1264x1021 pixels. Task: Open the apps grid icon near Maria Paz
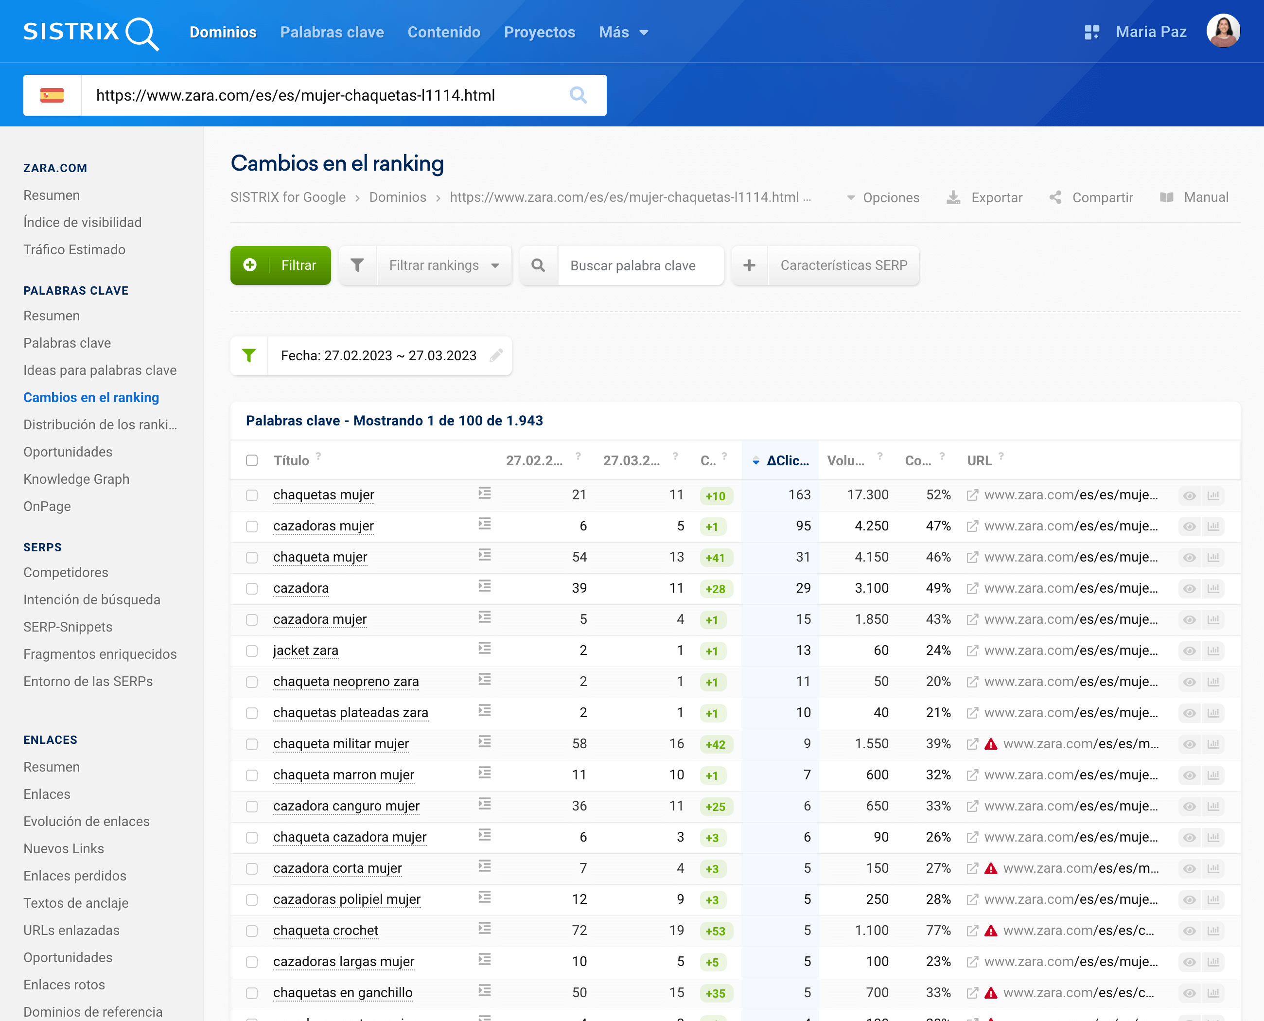(x=1091, y=32)
